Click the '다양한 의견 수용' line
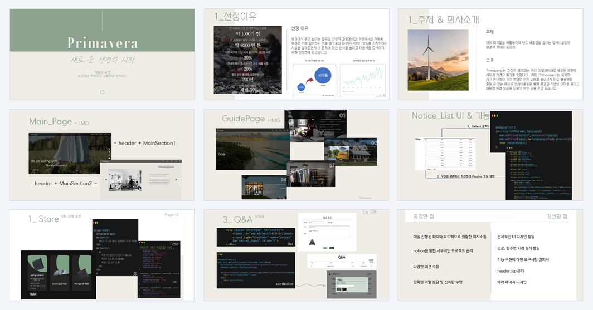The width and height of the screenshot is (593, 310). point(426,267)
